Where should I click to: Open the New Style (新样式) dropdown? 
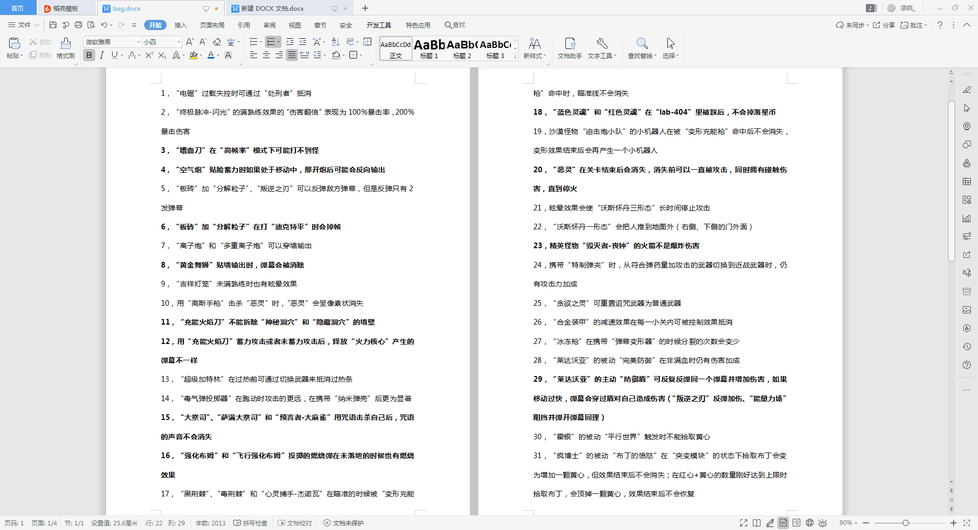coord(534,48)
